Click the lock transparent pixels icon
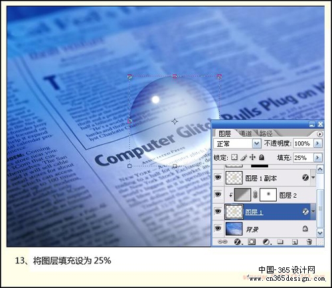The image size is (332, 288). pos(234,157)
